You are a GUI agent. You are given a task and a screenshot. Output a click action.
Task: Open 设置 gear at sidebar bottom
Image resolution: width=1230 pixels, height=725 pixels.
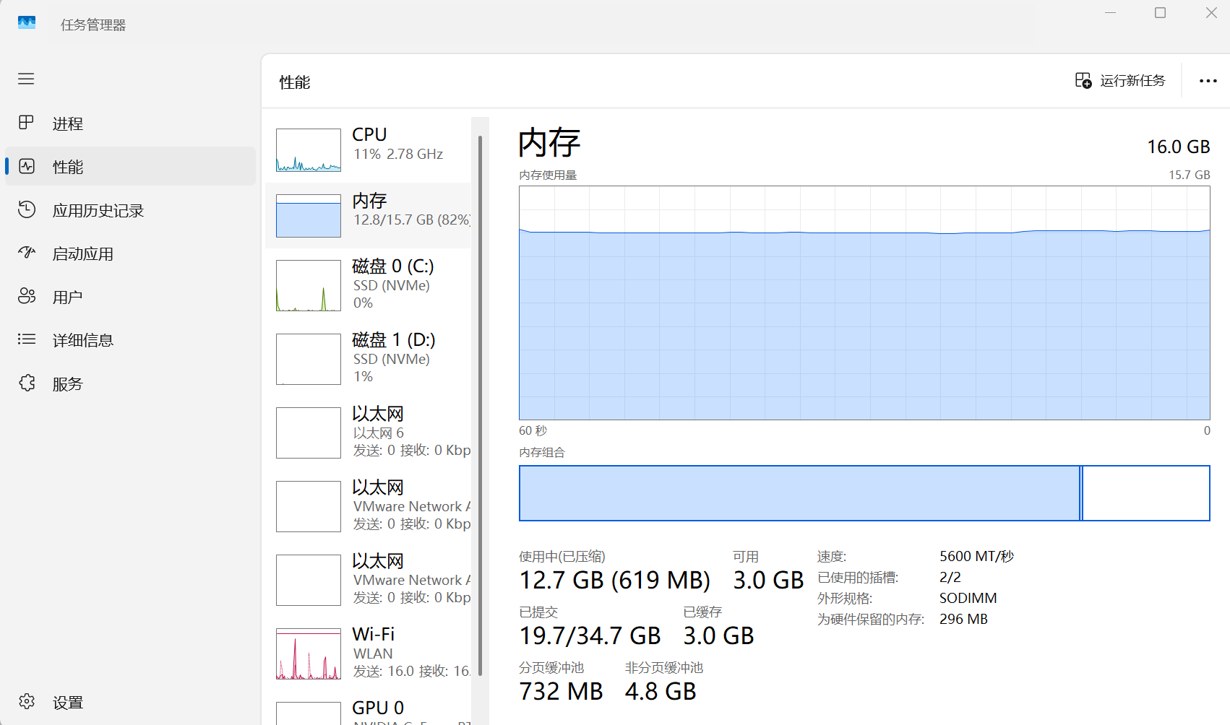[26, 701]
